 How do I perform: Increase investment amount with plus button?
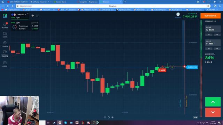click(217, 49)
